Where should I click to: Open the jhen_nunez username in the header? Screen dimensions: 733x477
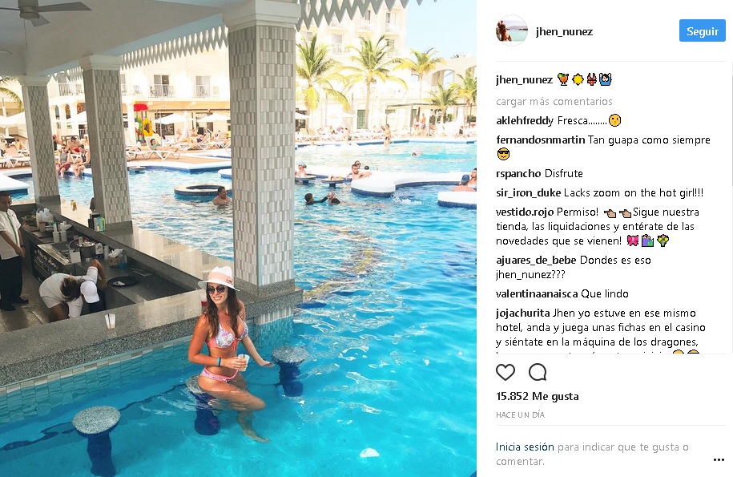coord(564,31)
